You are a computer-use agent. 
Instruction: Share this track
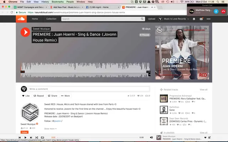coord(53,96)
